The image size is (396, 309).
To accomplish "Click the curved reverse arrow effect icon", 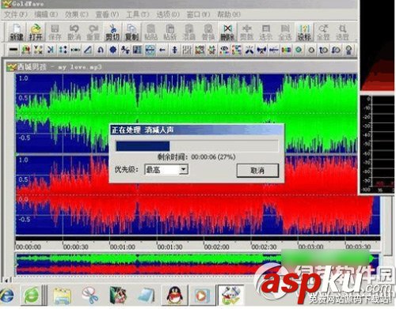I will (101, 50).
